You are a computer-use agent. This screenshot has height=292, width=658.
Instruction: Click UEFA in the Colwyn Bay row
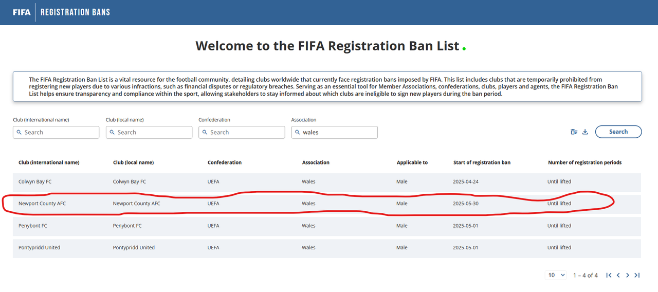(213, 181)
